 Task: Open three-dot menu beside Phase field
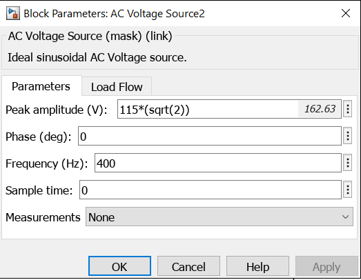(348, 136)
